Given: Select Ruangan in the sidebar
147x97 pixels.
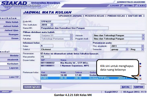Looking at the screenshot, I should tap(10, 35).
